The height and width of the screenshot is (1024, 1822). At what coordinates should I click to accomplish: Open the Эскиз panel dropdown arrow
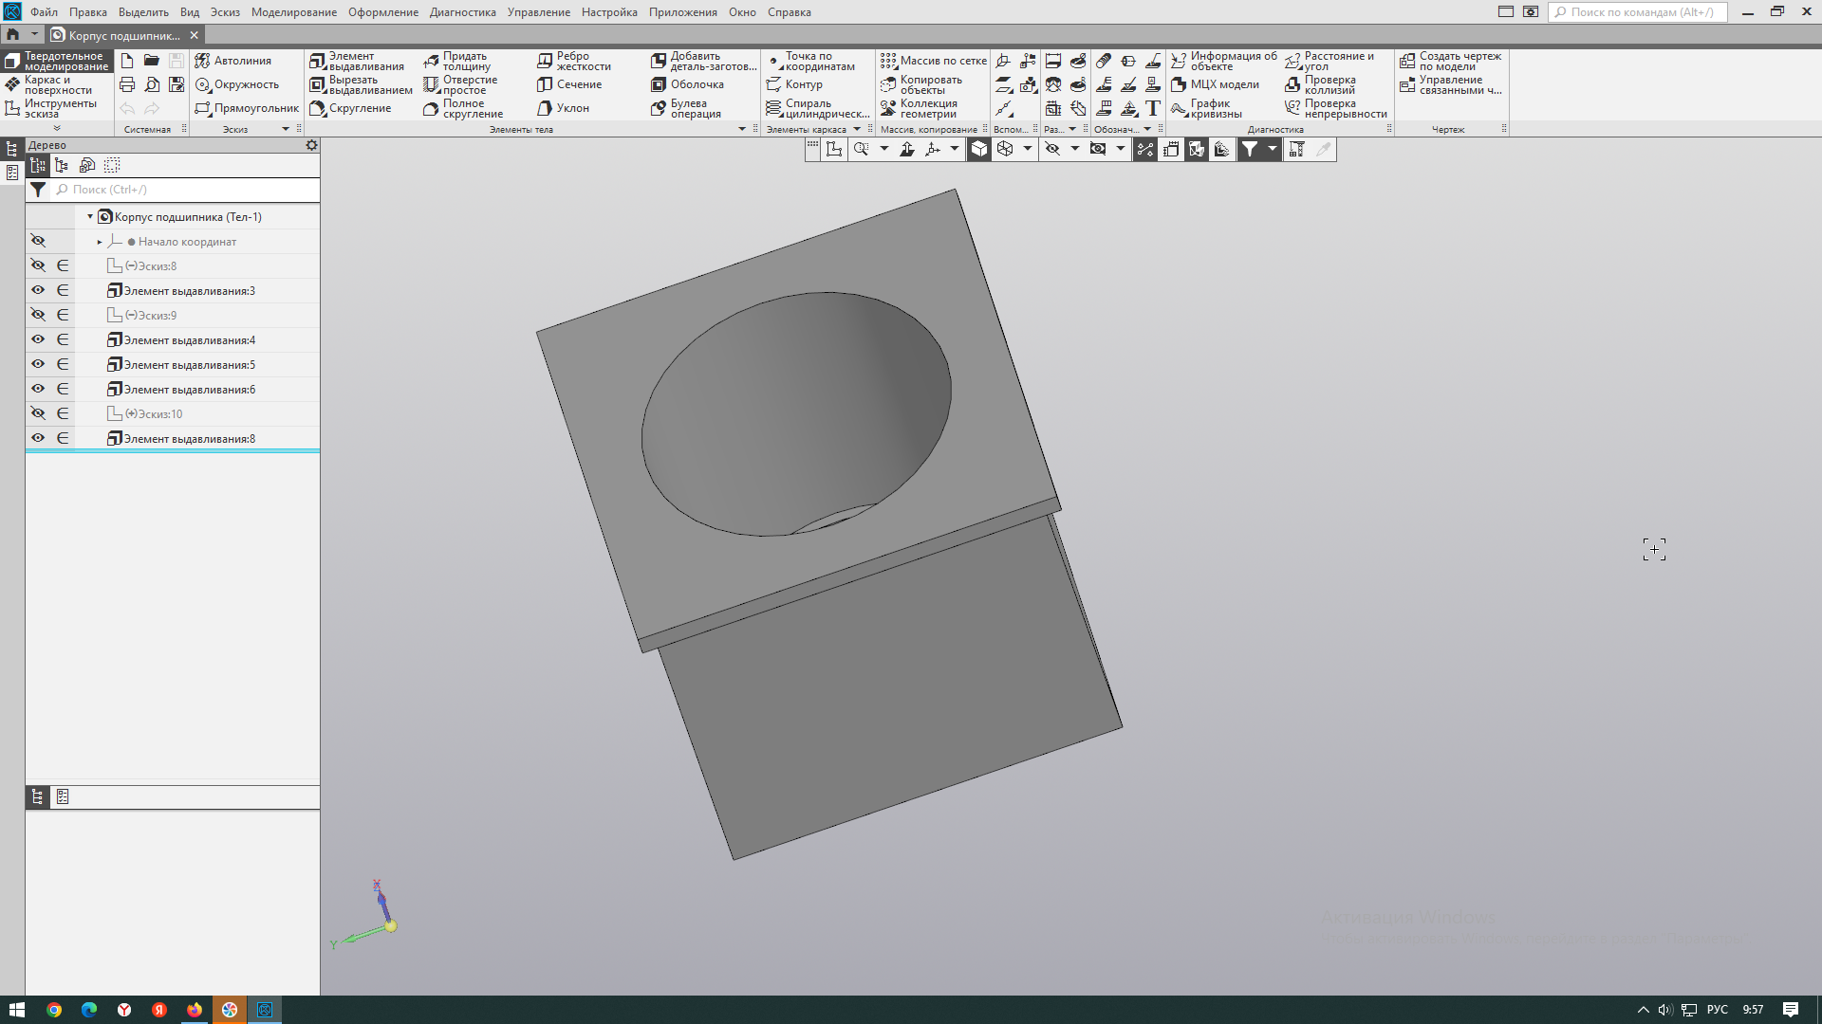(x=286, y=129)
